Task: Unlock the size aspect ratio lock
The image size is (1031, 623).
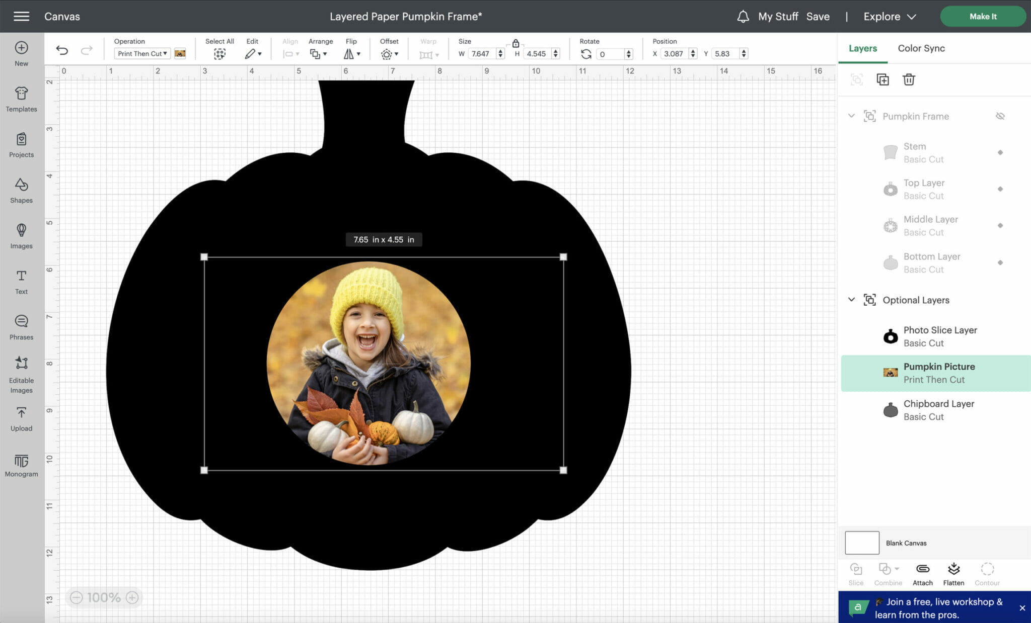Action: tap(515, 43)
